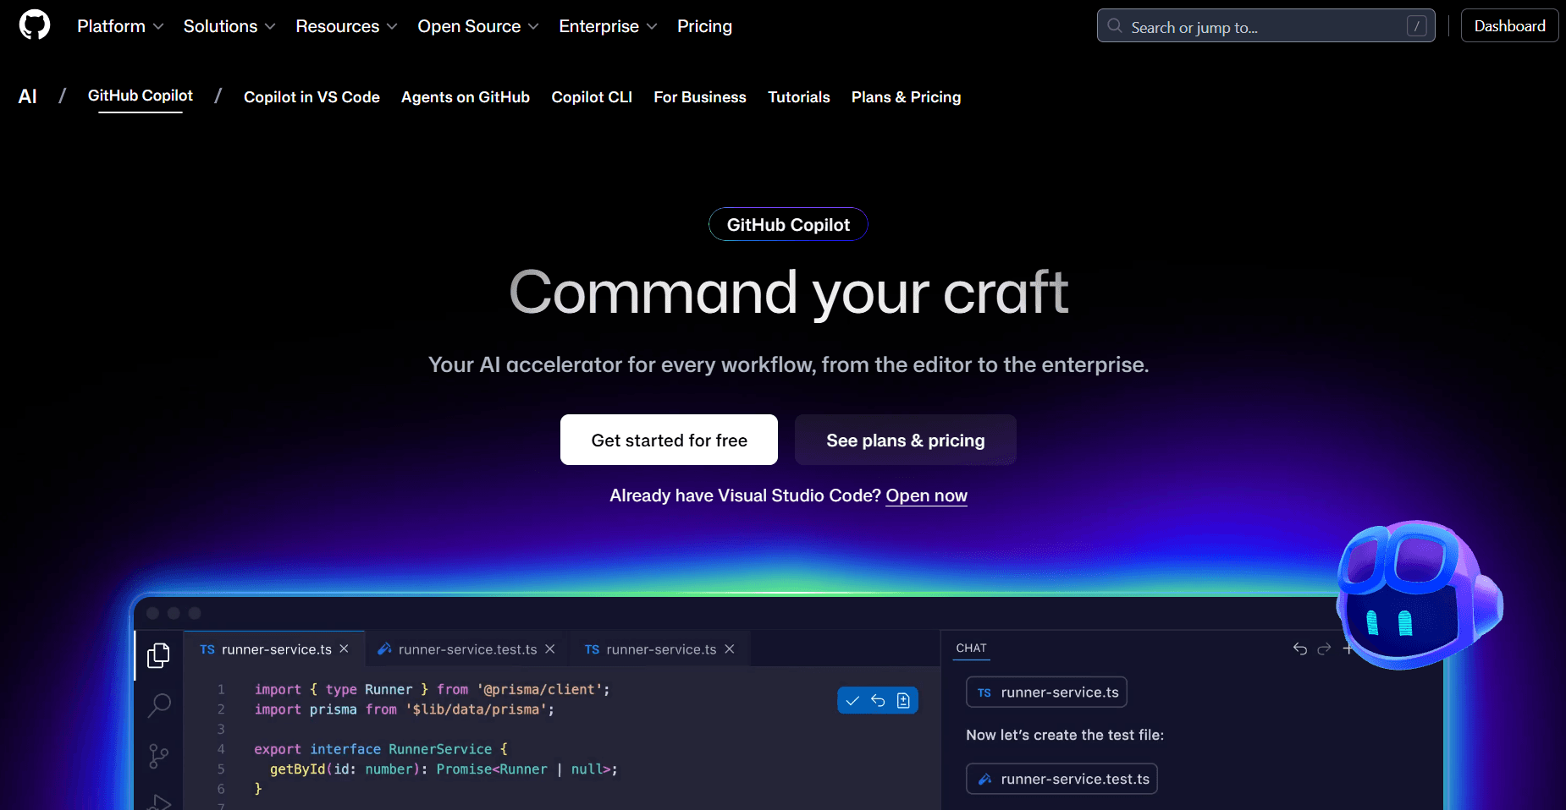This screenshot has width=1566, height=810.
Task: Open the Explorer icon in the editor sidebar
Action: pyautogui.click(x=158, y=654)
